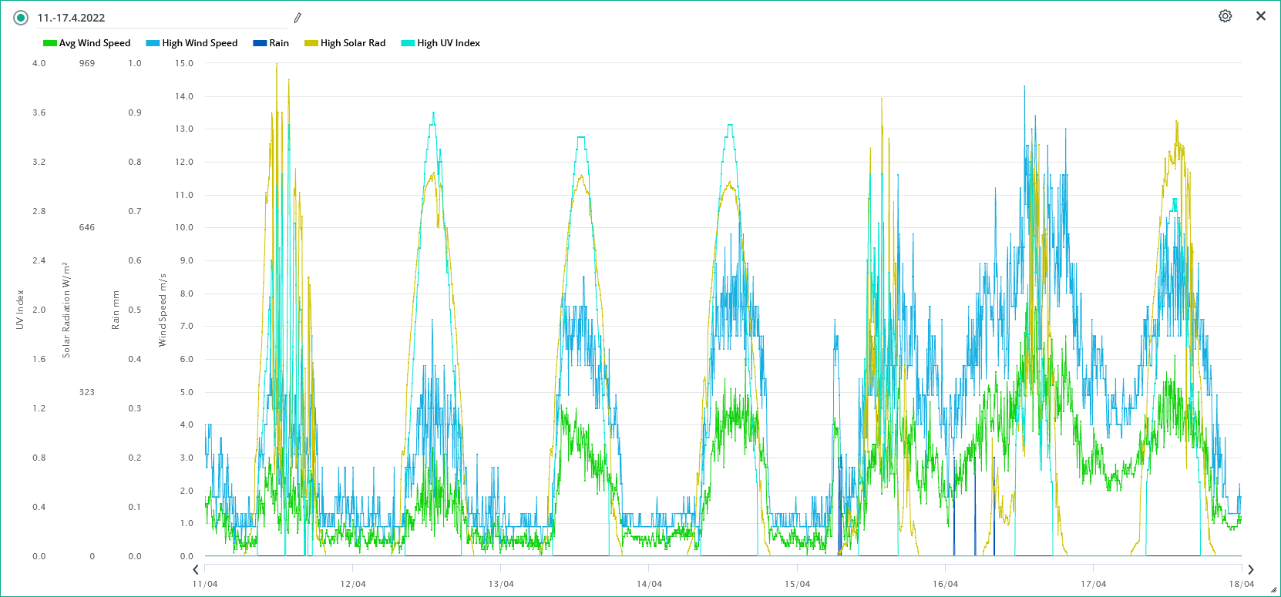Click the Wind Speed m/s axis title
1281x597 pixels.
163,310
